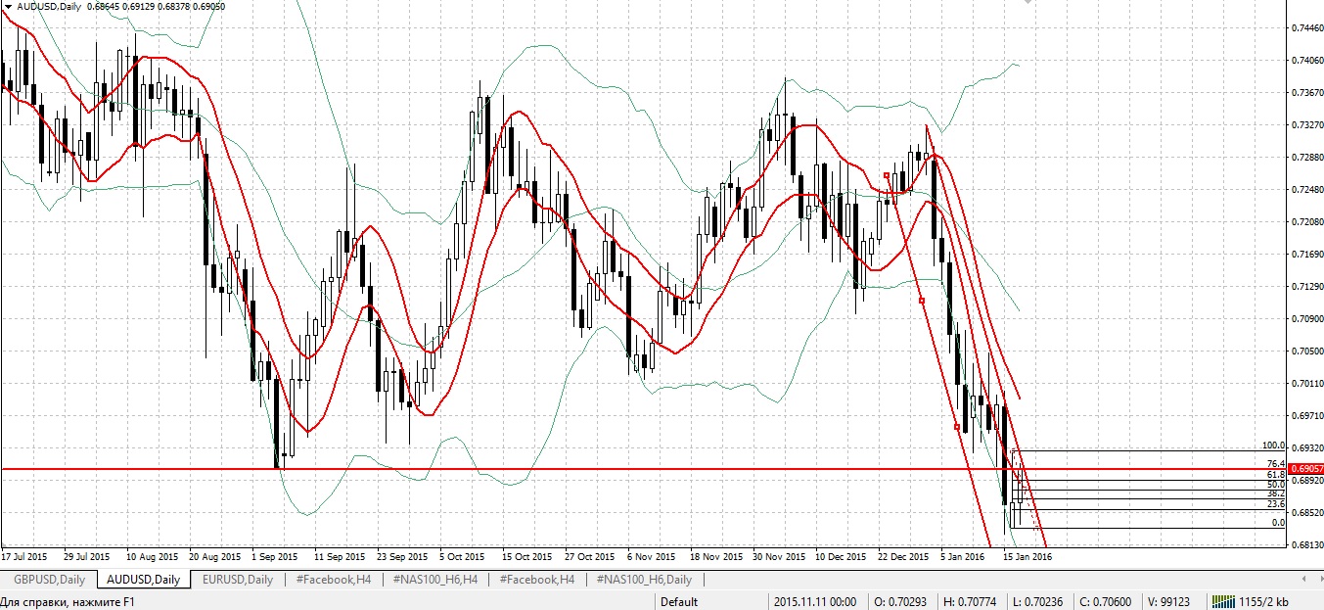Screen dimensions: 1324x610
Task: Click the 30 Nov 2015 date label
Action: click(x=778, y=557)
